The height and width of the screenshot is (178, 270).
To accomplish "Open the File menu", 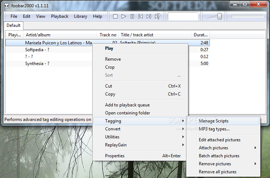I will (x=14, y=16).
